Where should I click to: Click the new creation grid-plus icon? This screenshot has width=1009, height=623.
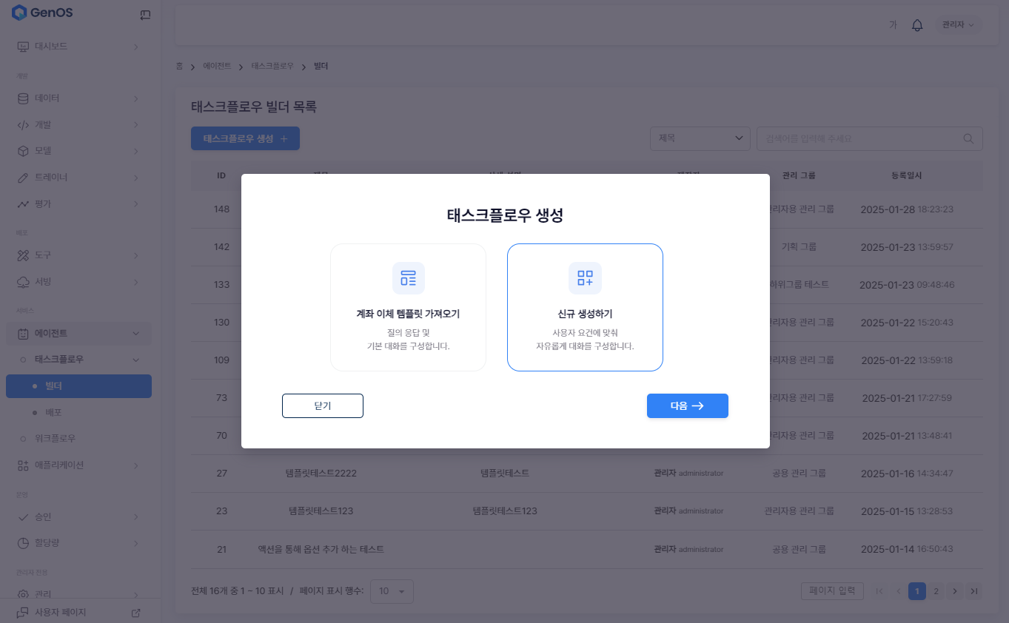point(585,278)
